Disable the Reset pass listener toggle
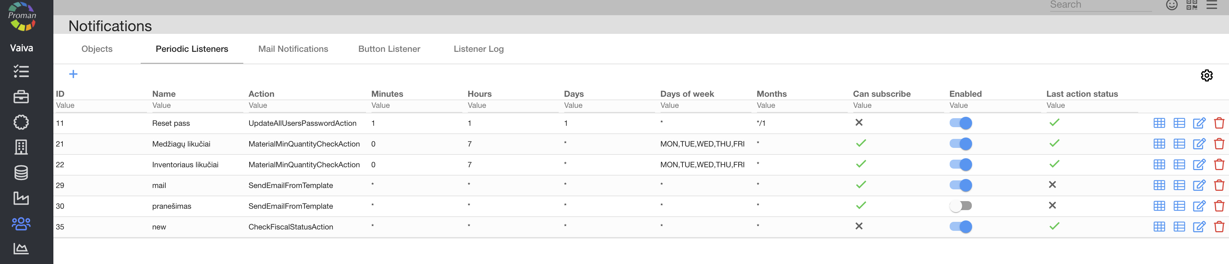 point(960,123)
